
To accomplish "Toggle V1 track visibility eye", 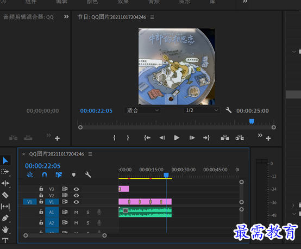I will coord(76,202).
